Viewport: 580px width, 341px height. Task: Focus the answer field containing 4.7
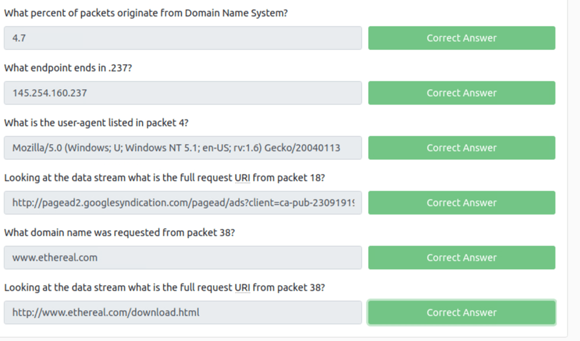click(x=183, y=38)
